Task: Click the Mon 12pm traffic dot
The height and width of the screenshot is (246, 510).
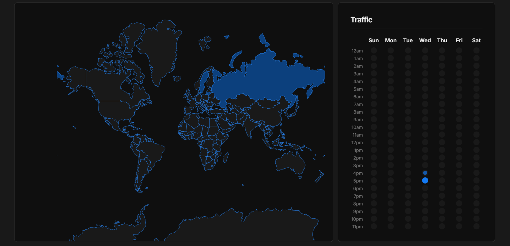Action: 391,142
